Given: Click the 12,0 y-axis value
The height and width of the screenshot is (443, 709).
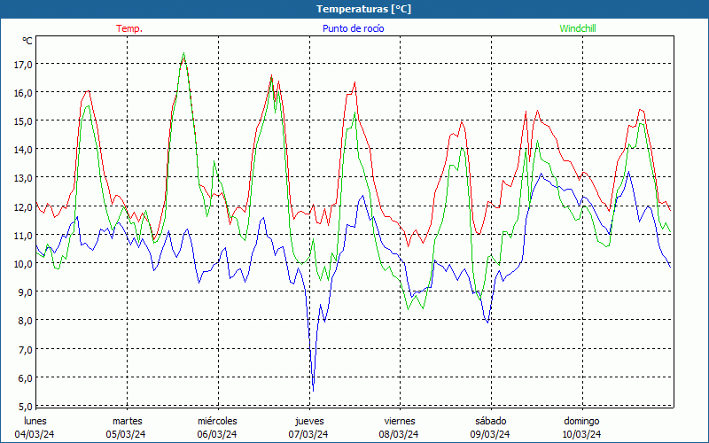Looking at the screenshot, I should click(x=23, y=207).
